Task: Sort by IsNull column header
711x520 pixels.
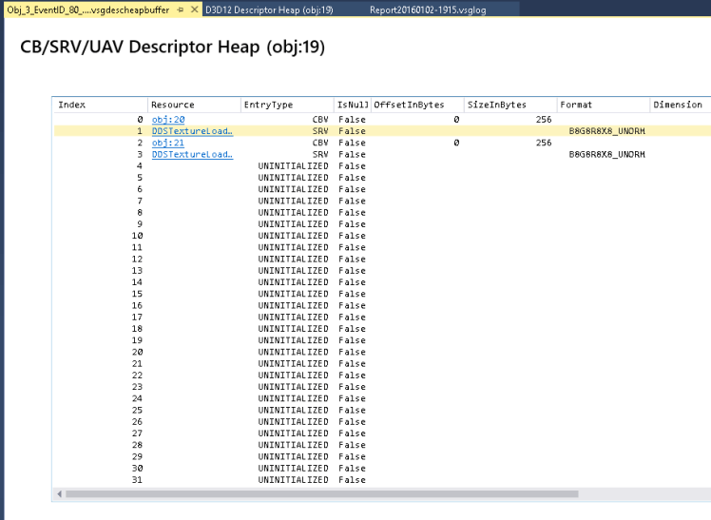Action: coord(353,105)
